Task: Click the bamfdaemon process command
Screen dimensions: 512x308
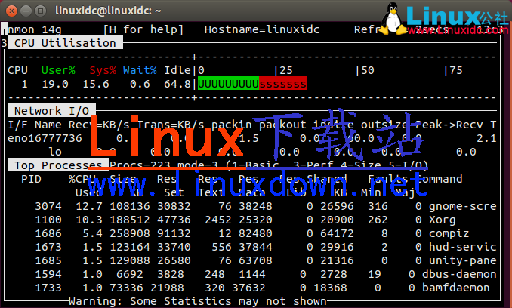Action: tap(456, 288)
